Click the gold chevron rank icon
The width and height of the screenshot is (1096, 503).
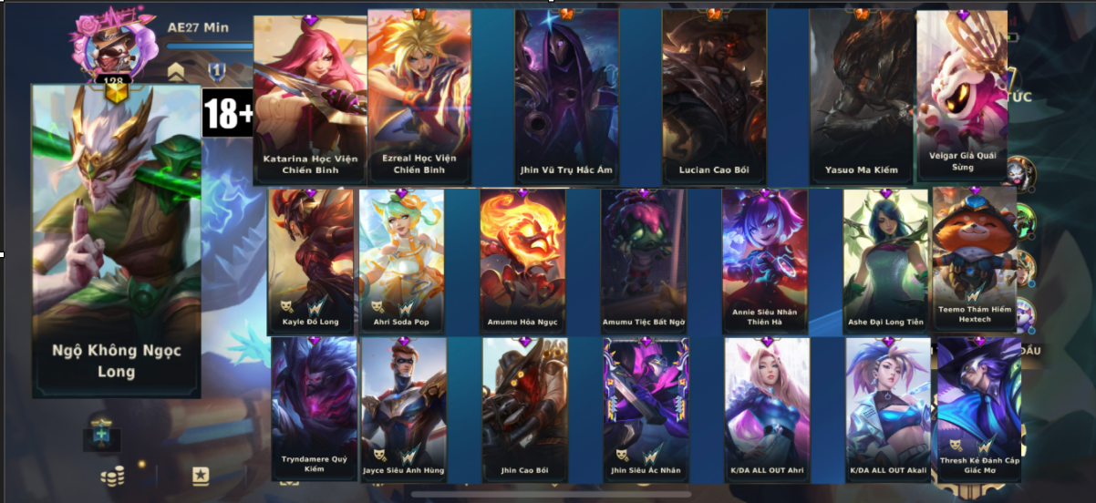click(177, 70)
